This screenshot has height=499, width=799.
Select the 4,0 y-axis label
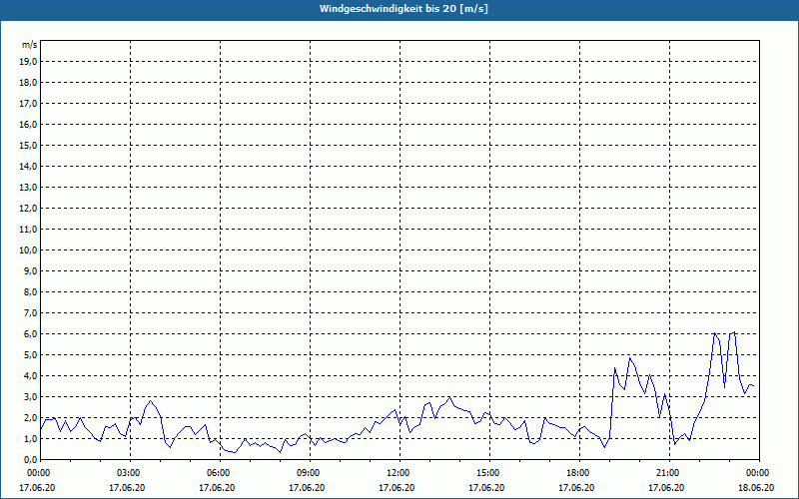(x=31, y=376)
